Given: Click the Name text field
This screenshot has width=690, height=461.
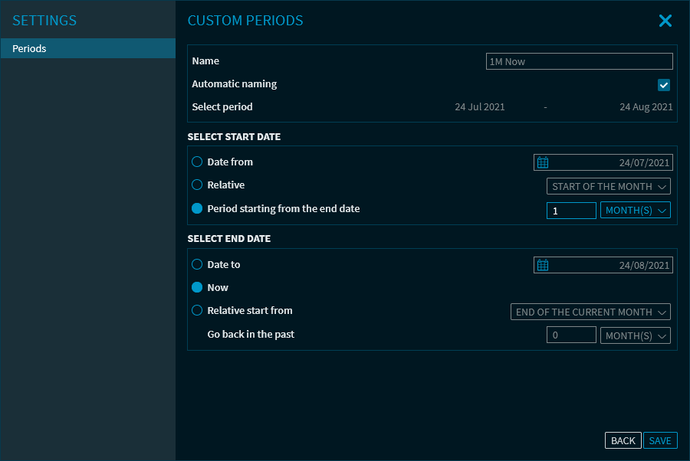Looking at the screenshot, I should [x=579, y=62].
